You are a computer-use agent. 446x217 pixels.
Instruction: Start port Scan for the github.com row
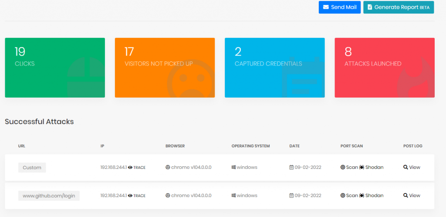(x=349, y=195)
